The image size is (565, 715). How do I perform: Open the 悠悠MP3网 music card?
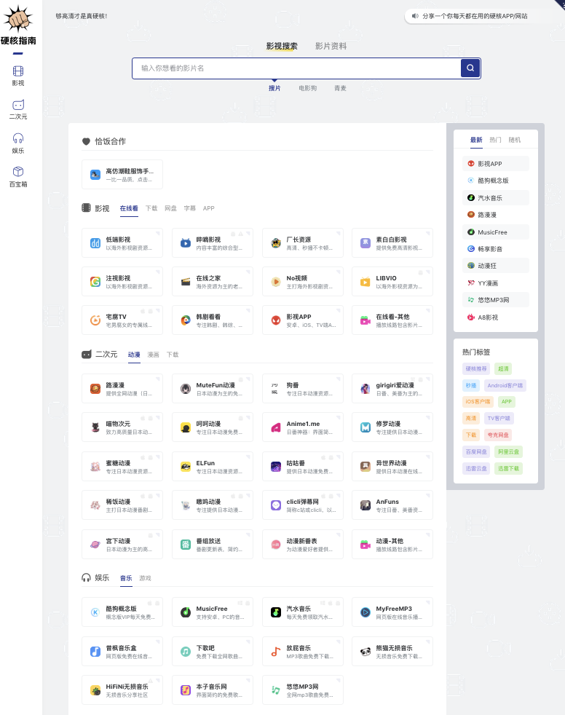(x=303, y=690)
